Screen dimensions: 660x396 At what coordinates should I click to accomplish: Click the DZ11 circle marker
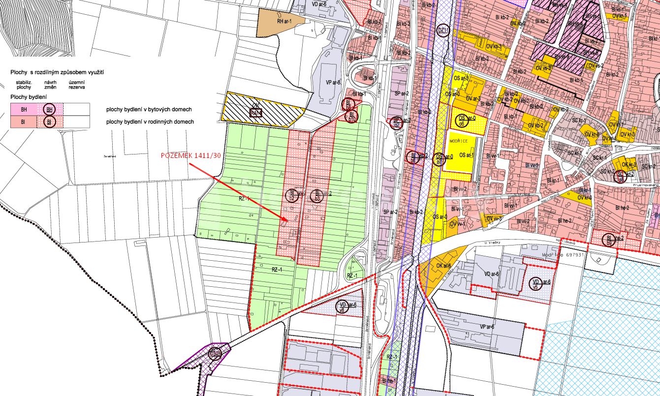(443, 30)
